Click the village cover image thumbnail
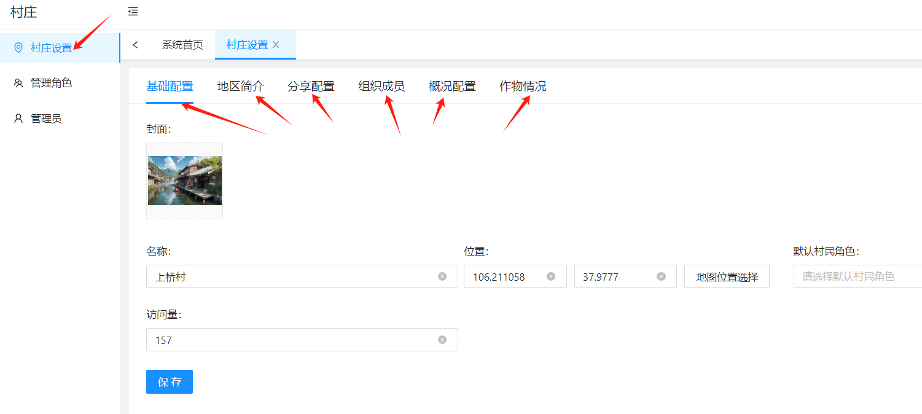Screen dimensions: 922x414 pos(185,181)
